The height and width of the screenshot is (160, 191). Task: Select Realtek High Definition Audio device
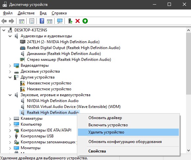coord(53,113)
